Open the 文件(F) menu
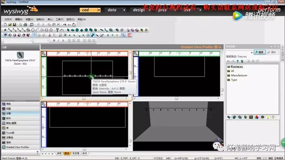 click(8, 19)
